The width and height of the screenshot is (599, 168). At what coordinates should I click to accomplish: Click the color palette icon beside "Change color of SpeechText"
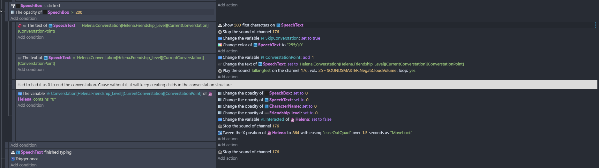click(x=220, y=45)
